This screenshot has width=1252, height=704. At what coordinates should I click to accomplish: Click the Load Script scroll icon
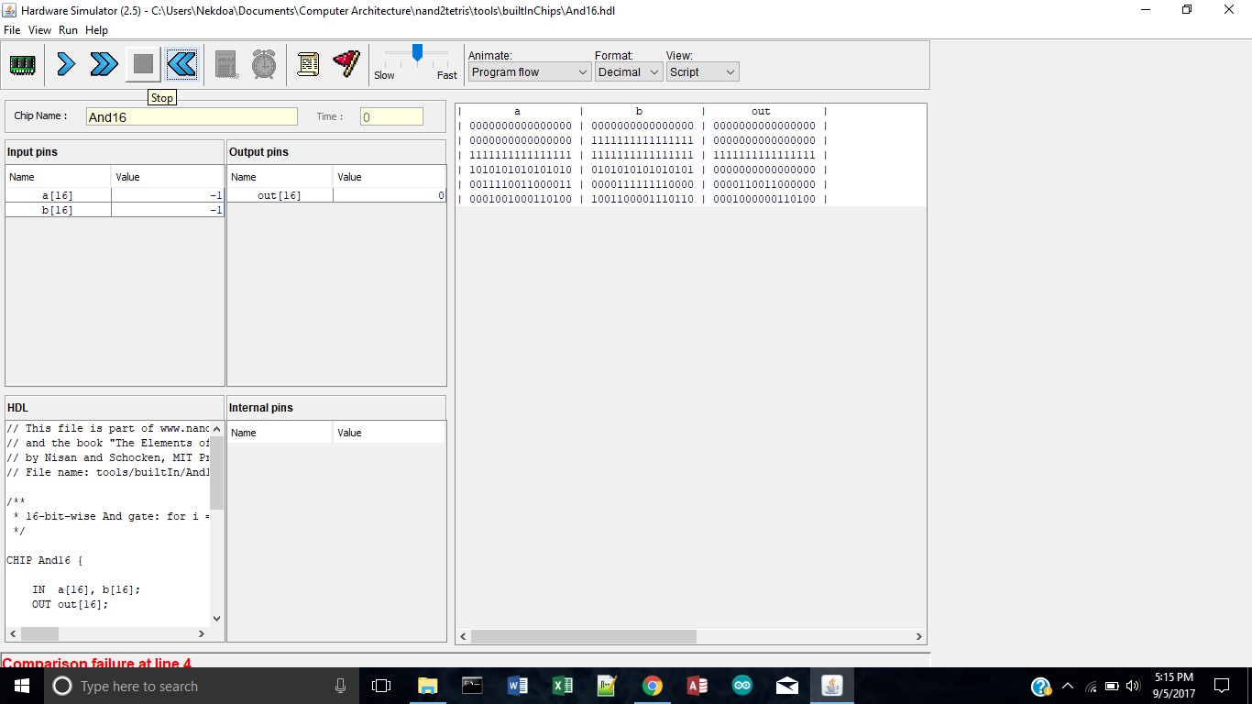(x=309, y=64)
